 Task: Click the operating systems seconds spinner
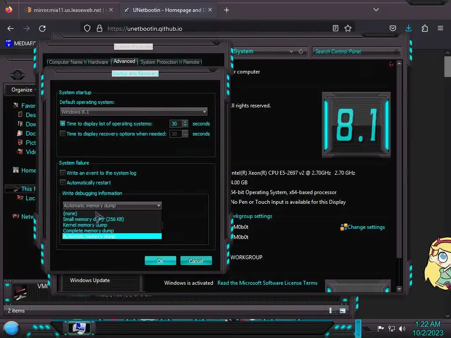[x=185, y=124]
